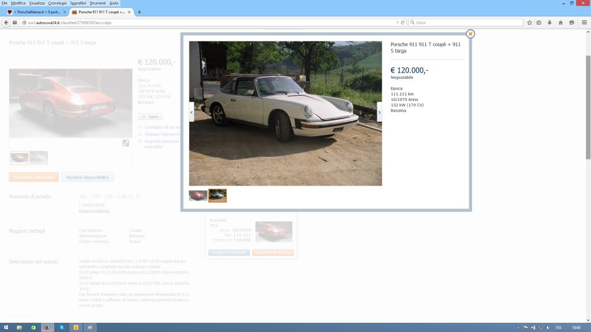Open the Modifica menu
The width and height of the screenshot is (591, 332).
(18, 3)
